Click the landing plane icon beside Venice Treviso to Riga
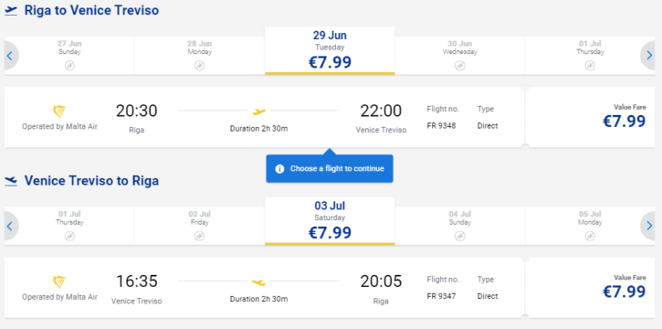The width and height of the screenshot is (662, 329). (11, 181)
